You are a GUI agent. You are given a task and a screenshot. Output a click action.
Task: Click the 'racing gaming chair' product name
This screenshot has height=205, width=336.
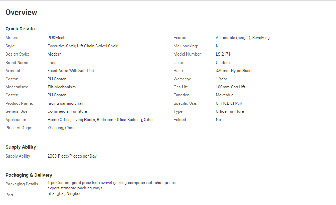(66, 103)
